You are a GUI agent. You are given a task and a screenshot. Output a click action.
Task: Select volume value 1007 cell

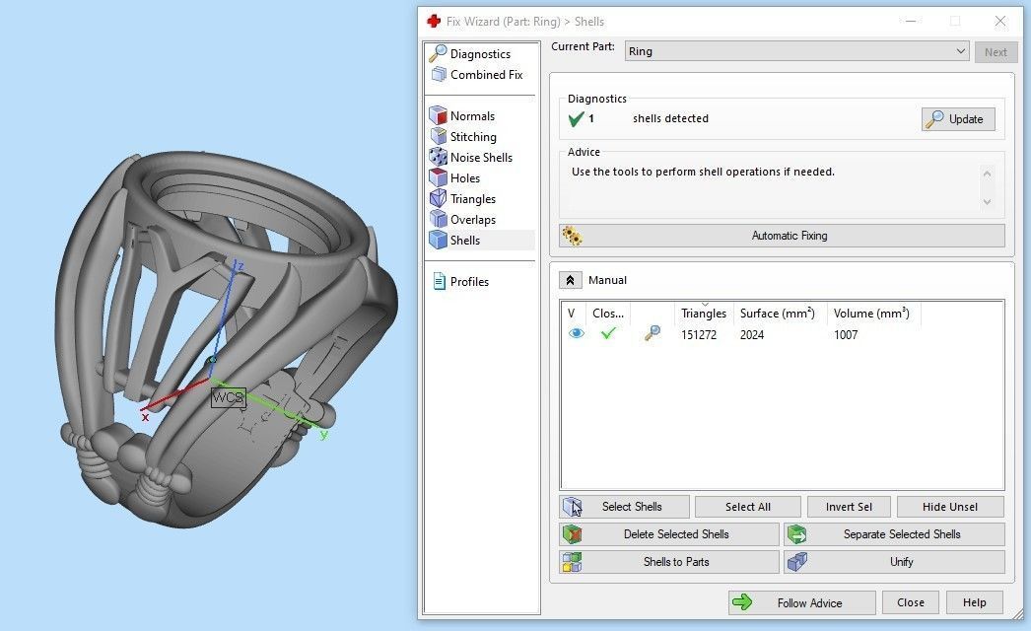846,335
